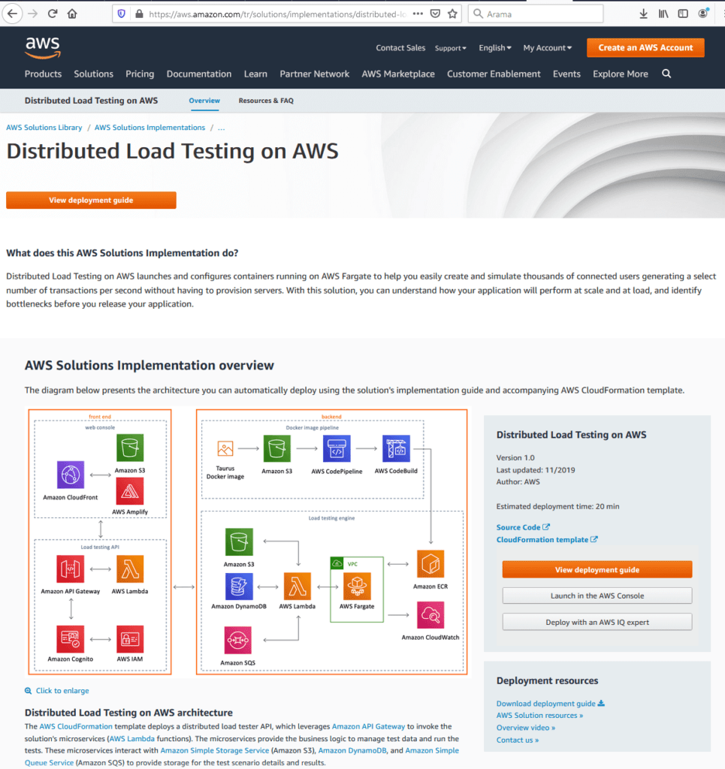725x769 pixels.
Task: Select the Amazon CloudFront icon in the diagram
Action: (70, 475)
